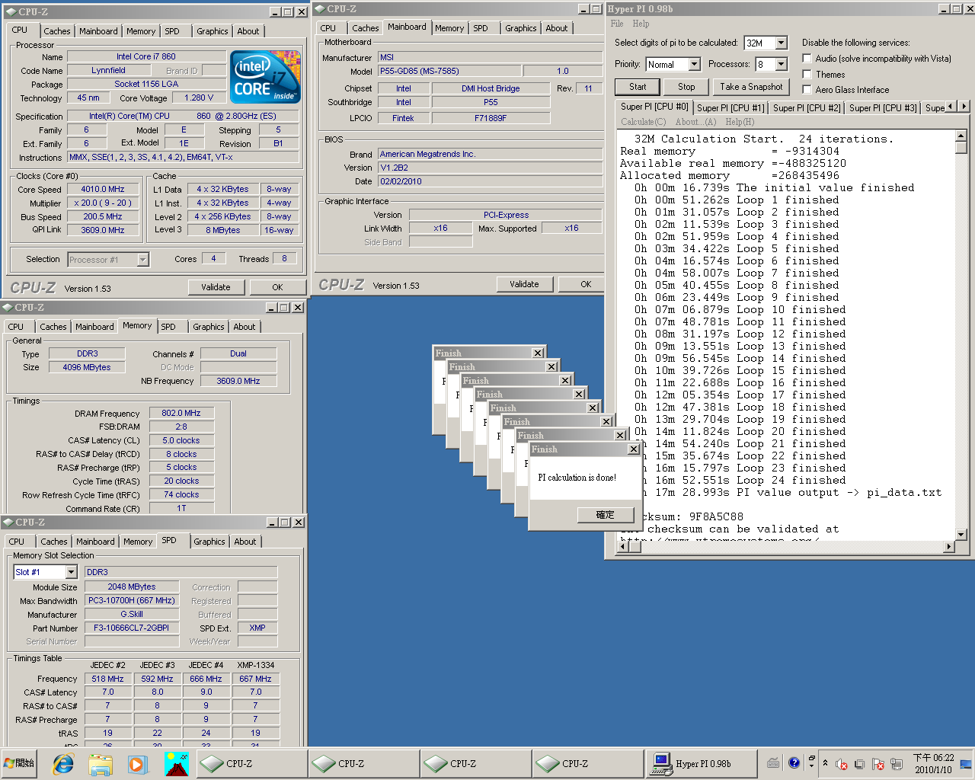This screenshot has height=780, width=975.
Task: Open the Caches tab in the Memory CPU-Z window
Action: click(53, 327)
